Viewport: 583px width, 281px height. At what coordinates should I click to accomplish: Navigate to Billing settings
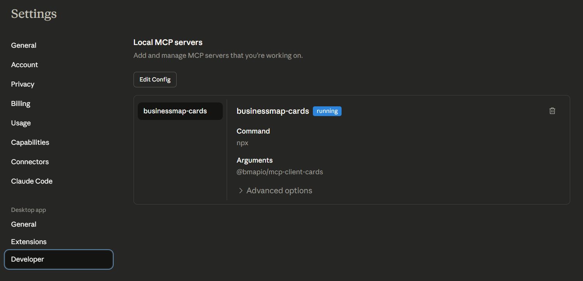click(x=21, y=104)
